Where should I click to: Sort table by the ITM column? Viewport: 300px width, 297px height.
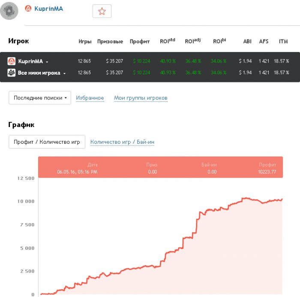tap(283, 42)
